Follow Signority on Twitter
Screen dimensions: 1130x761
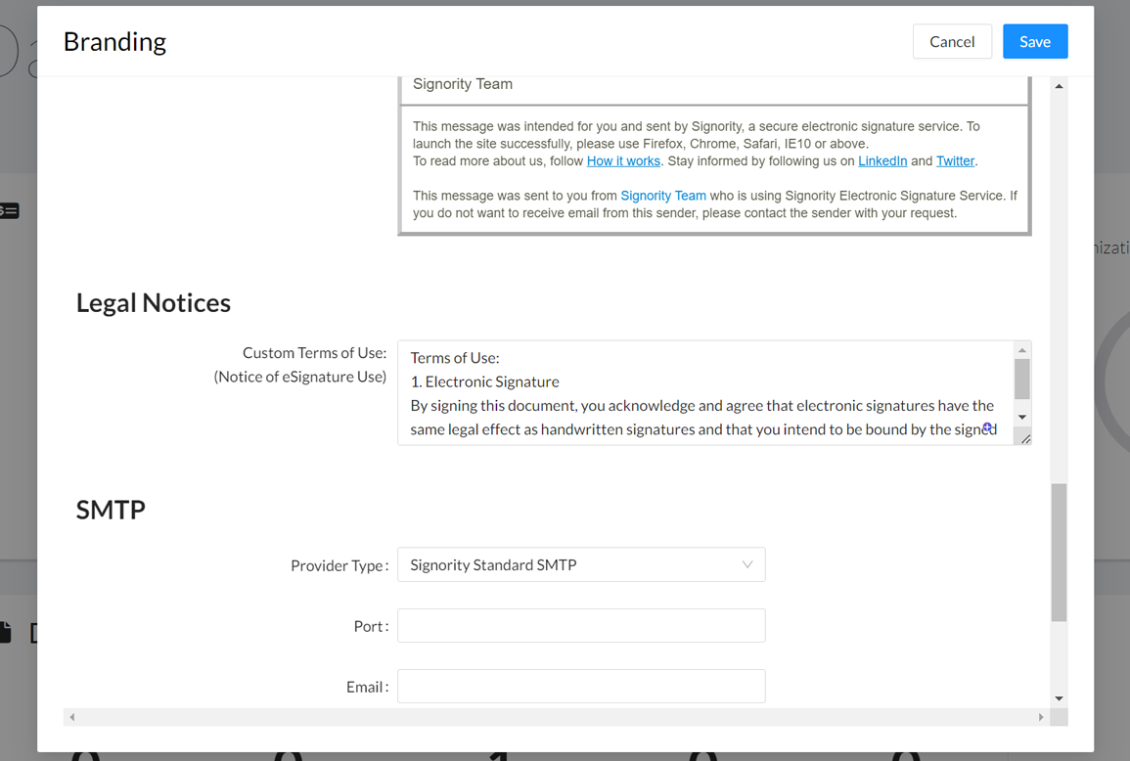955,160
